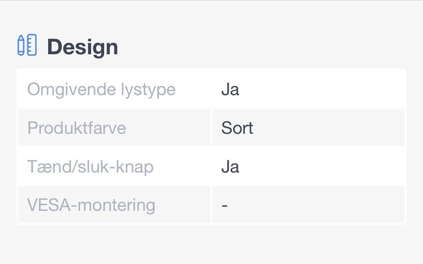Select the Design section heading
Image resolution: width=423 pixels, height=264 pixels.
pos(82,47)
